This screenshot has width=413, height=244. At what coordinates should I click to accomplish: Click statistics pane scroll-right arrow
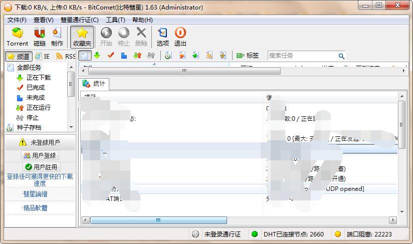[x=393, y=220]
